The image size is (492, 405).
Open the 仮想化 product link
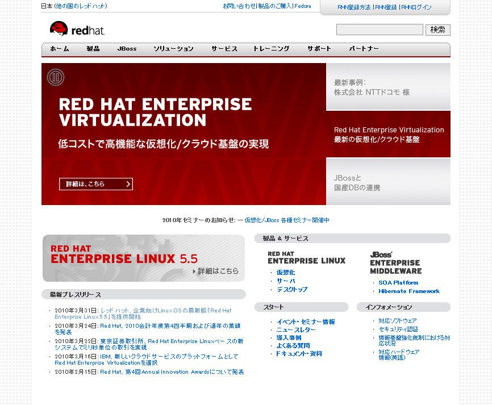point(286,272)
